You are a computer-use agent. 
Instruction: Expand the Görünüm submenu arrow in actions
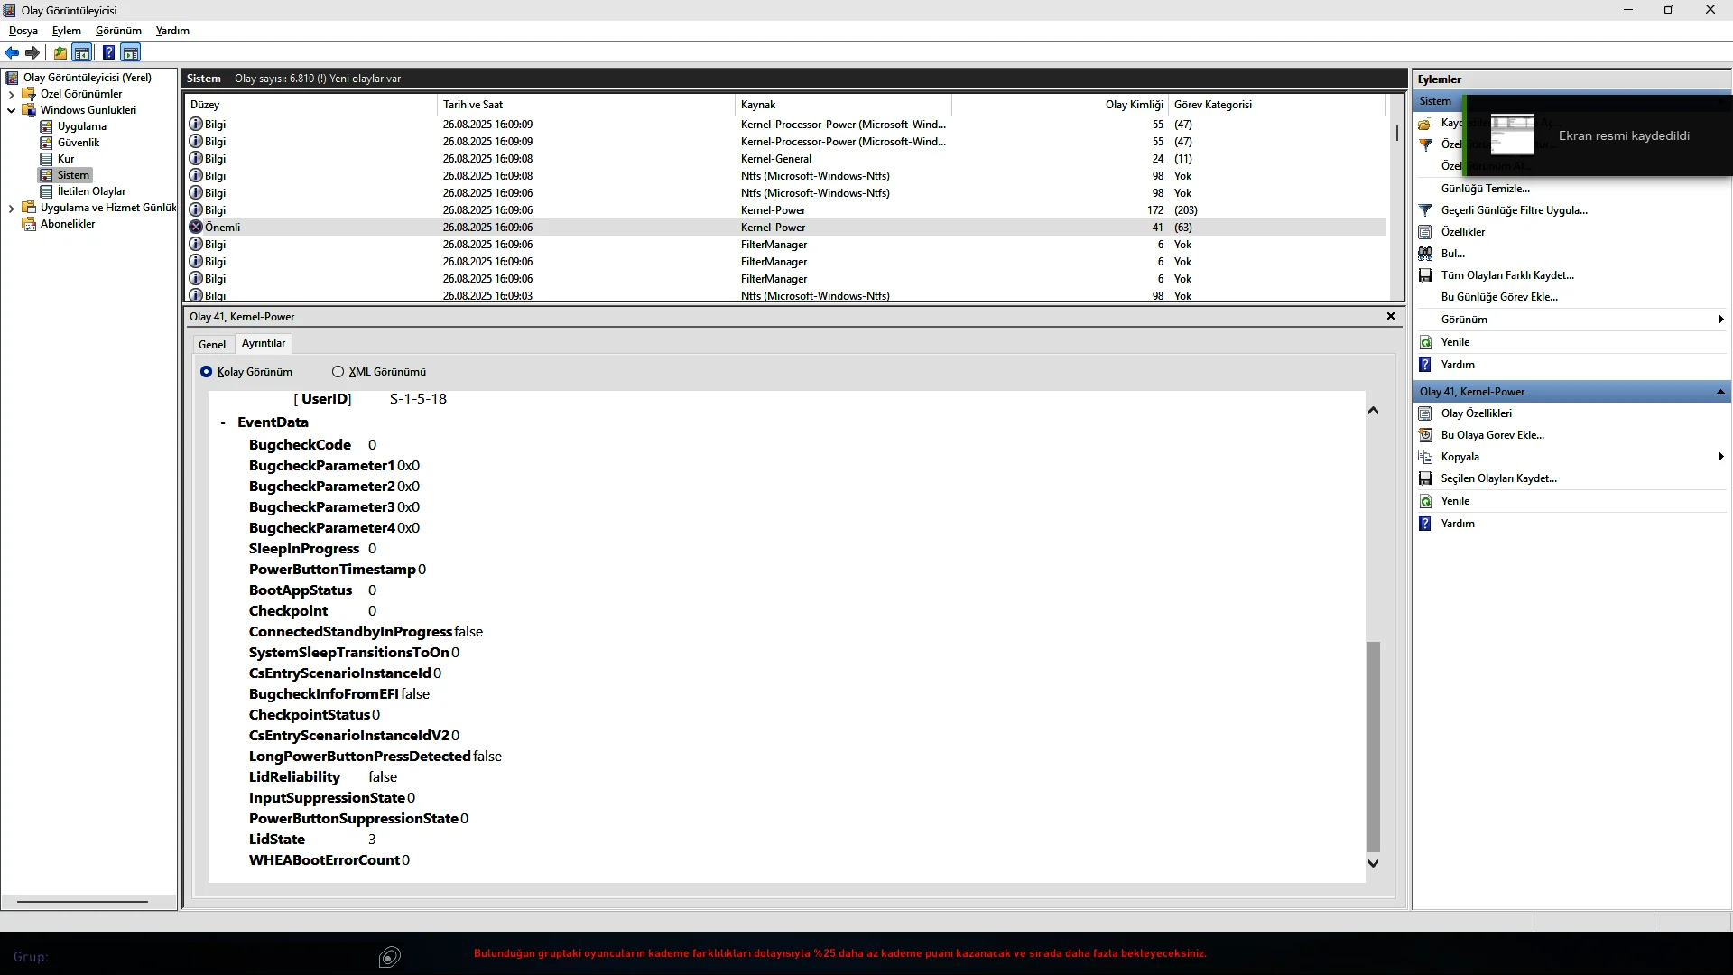[x=1720, y=320]
